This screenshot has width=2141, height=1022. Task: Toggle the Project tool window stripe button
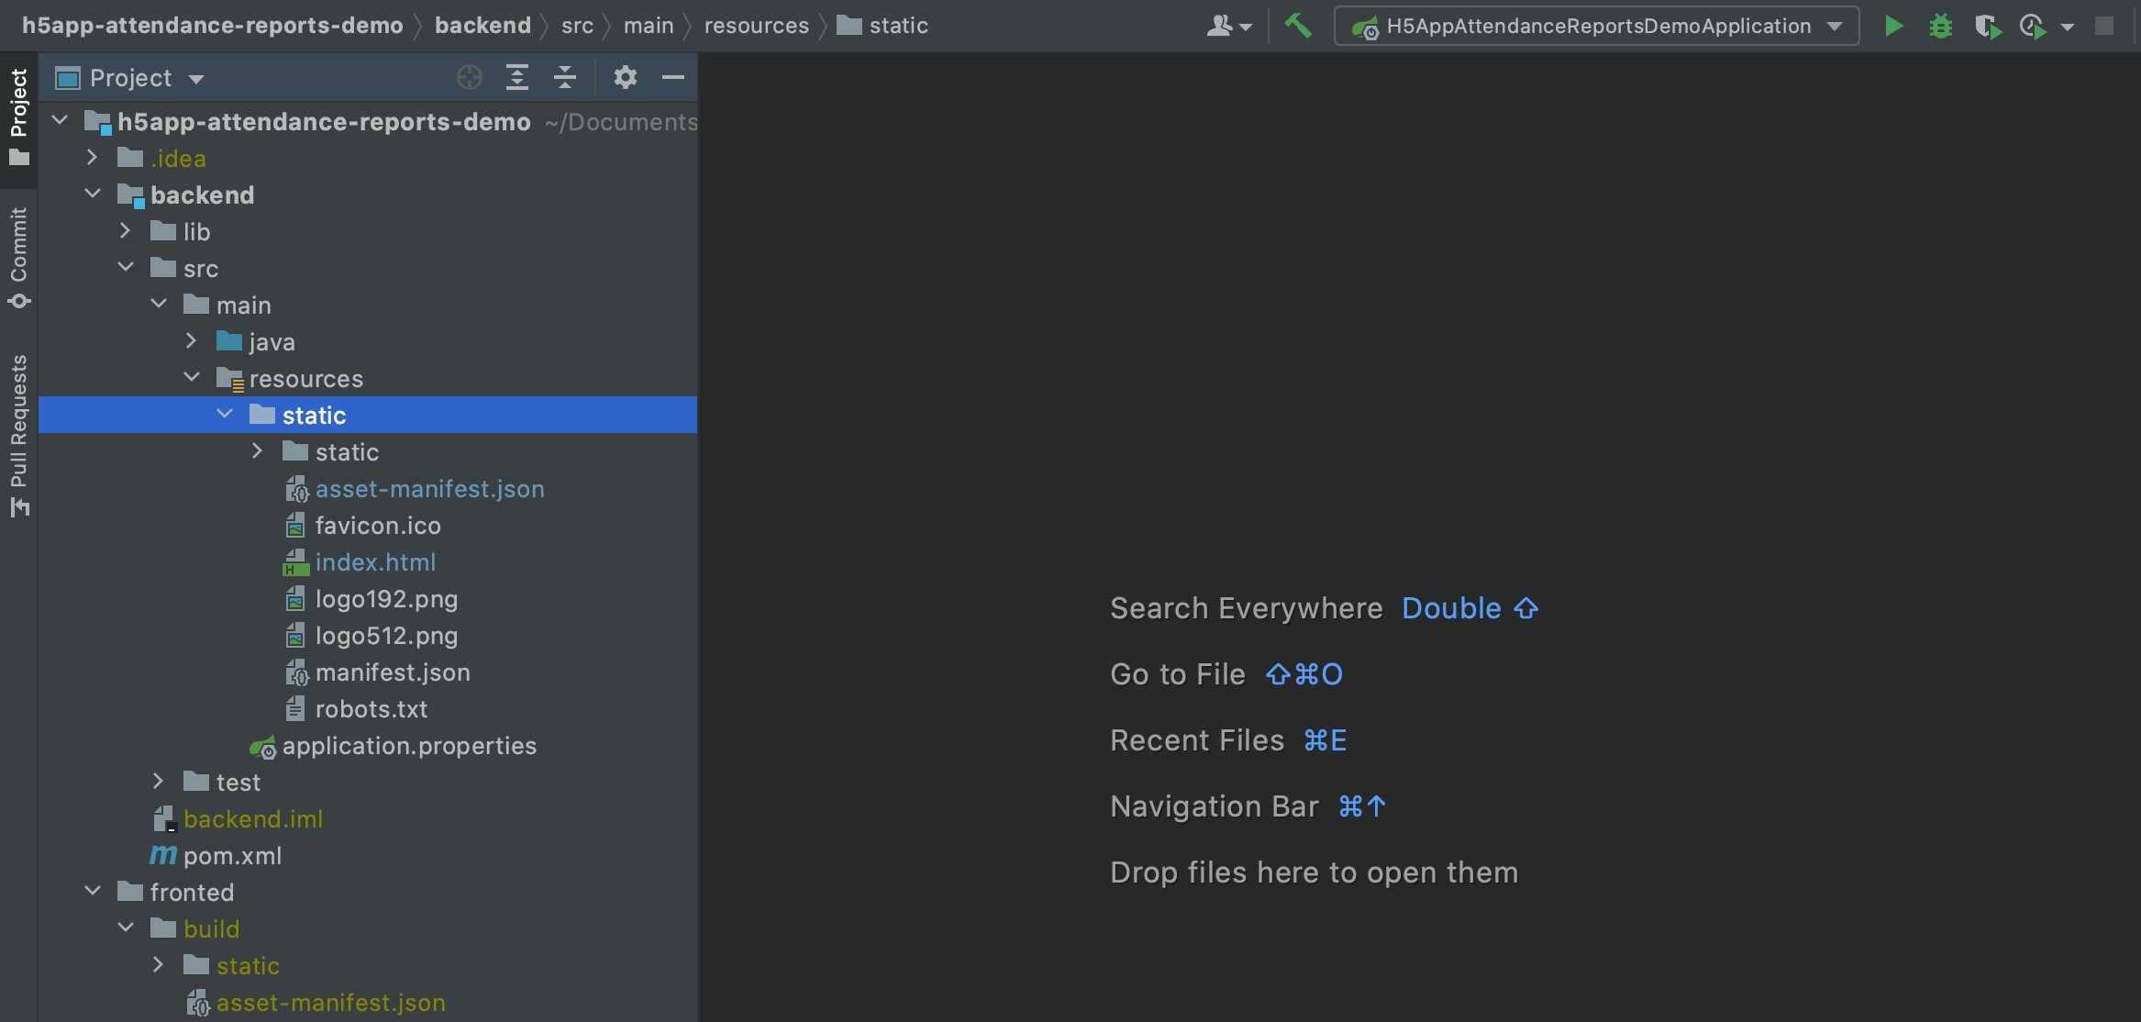click(x=18, y=110)
